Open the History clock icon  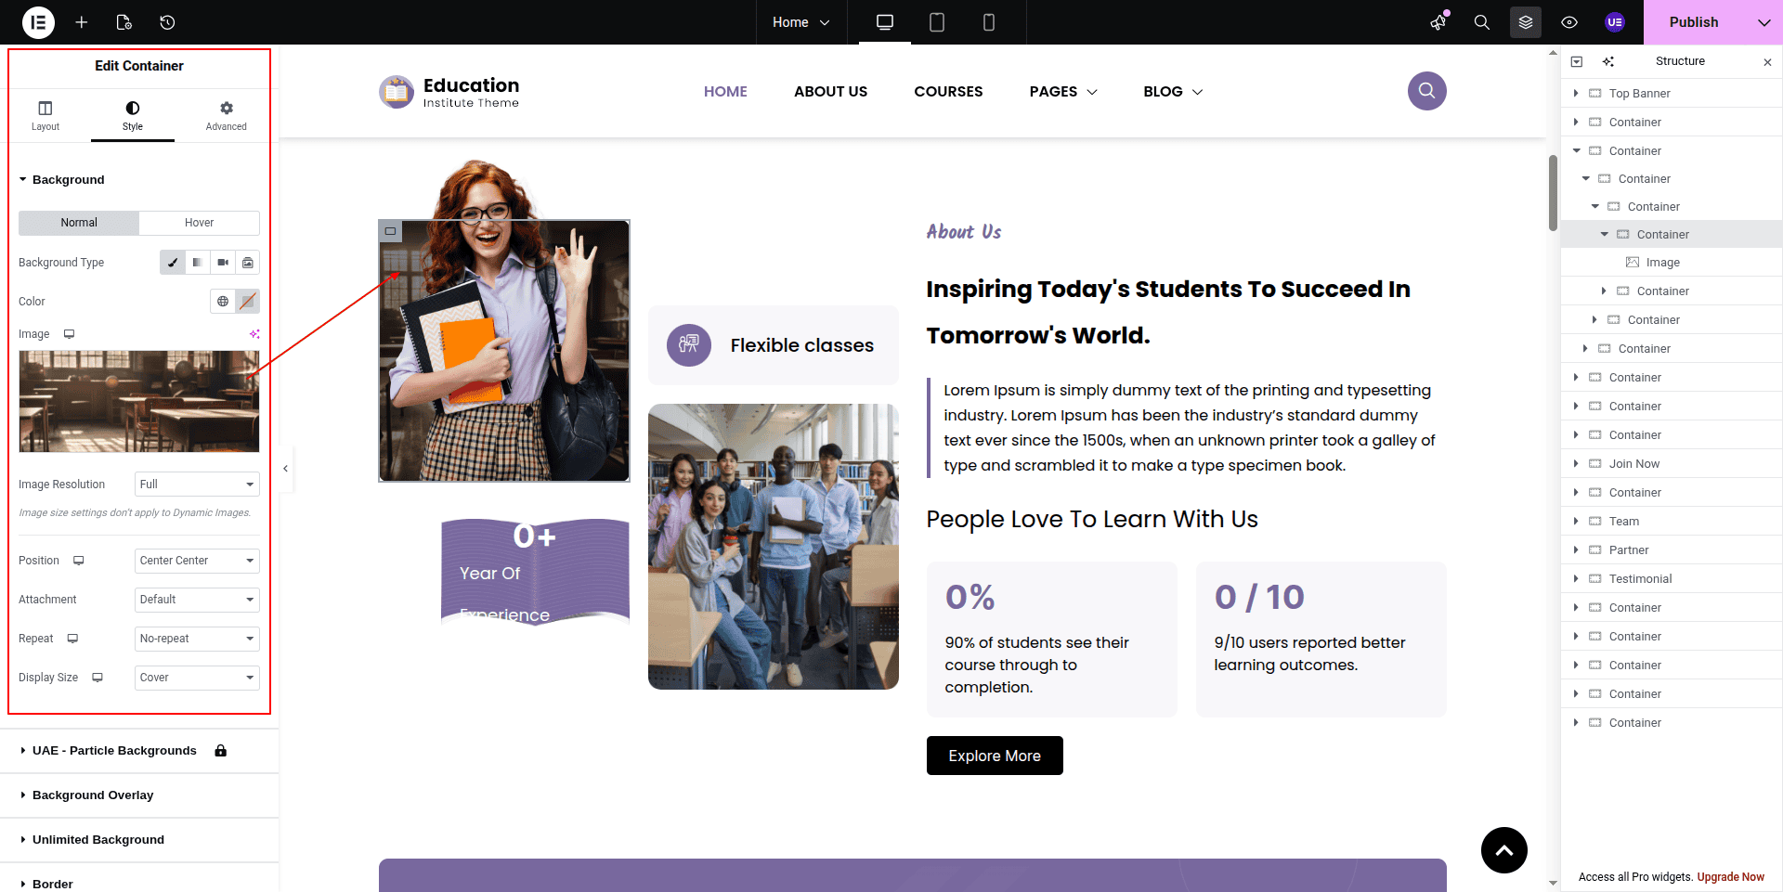point(167,22)
